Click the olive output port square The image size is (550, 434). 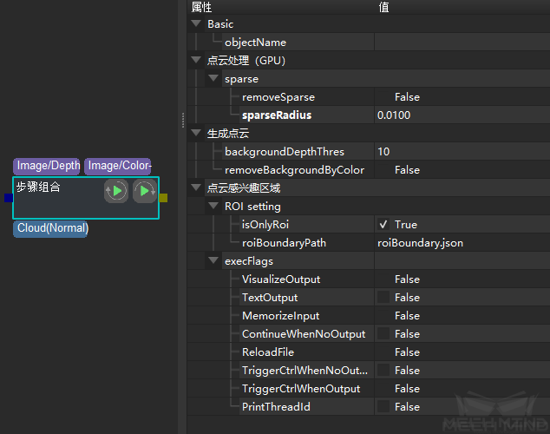pos(163,198)
